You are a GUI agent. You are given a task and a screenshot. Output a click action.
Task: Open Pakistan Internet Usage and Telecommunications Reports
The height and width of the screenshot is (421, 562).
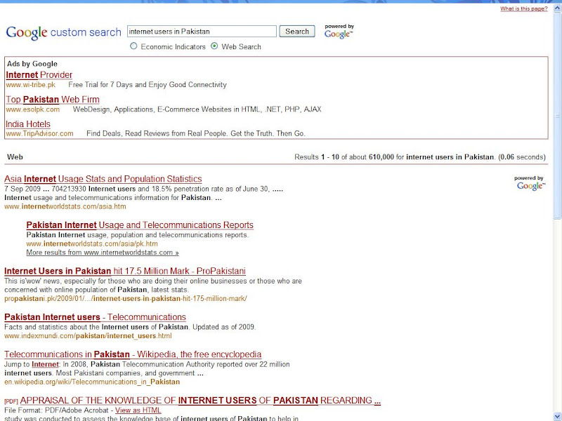(140, 225)
